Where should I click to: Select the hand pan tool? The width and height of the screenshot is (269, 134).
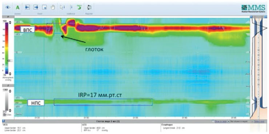point(53,7)
